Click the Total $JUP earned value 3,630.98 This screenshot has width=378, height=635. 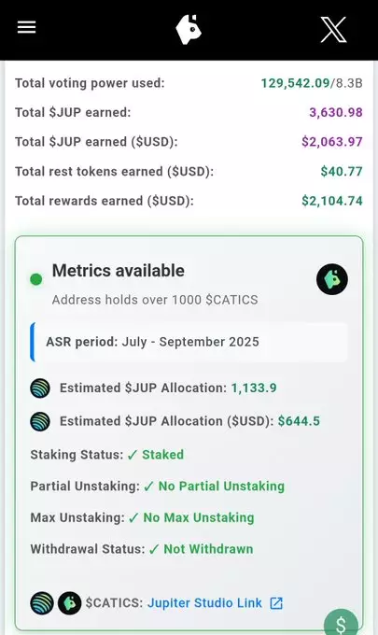point(336,112)
